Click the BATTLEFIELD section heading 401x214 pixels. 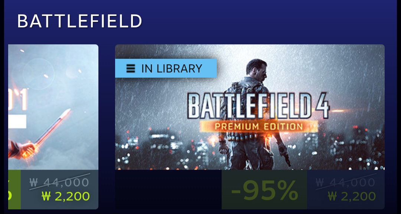click(80, 21)
